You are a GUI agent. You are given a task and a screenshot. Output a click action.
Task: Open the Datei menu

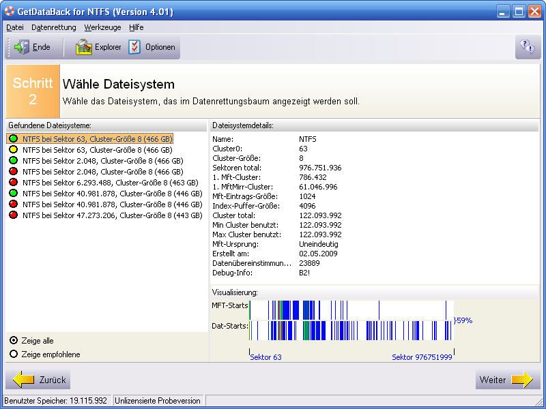[15, 27]
